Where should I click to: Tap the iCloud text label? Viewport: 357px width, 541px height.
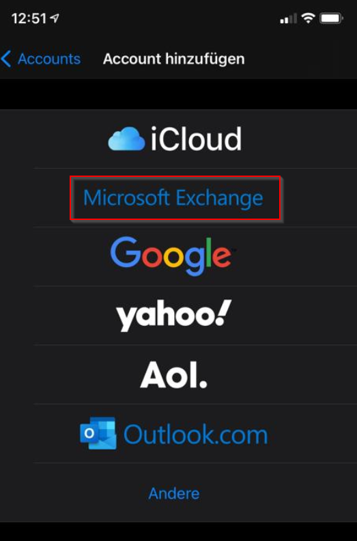pyautogui.click(x=196, y=139)
